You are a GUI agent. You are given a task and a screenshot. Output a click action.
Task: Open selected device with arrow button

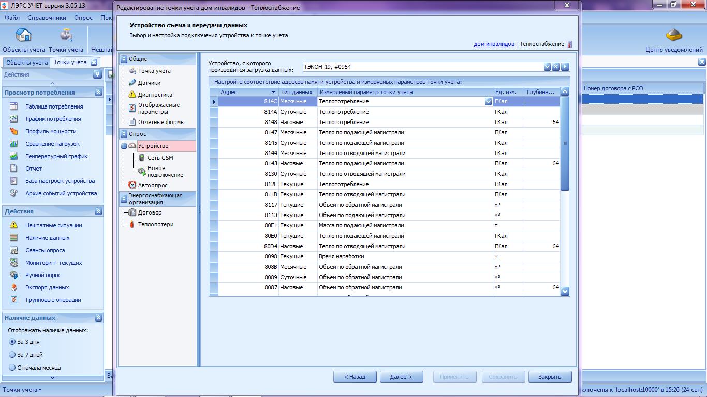(x=565, y=67)
